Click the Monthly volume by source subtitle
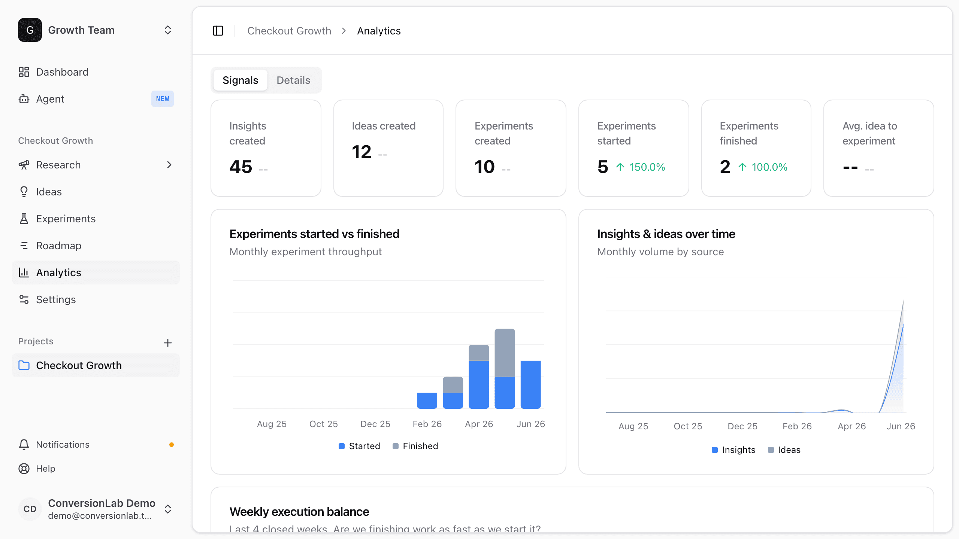 click(660, 252)
